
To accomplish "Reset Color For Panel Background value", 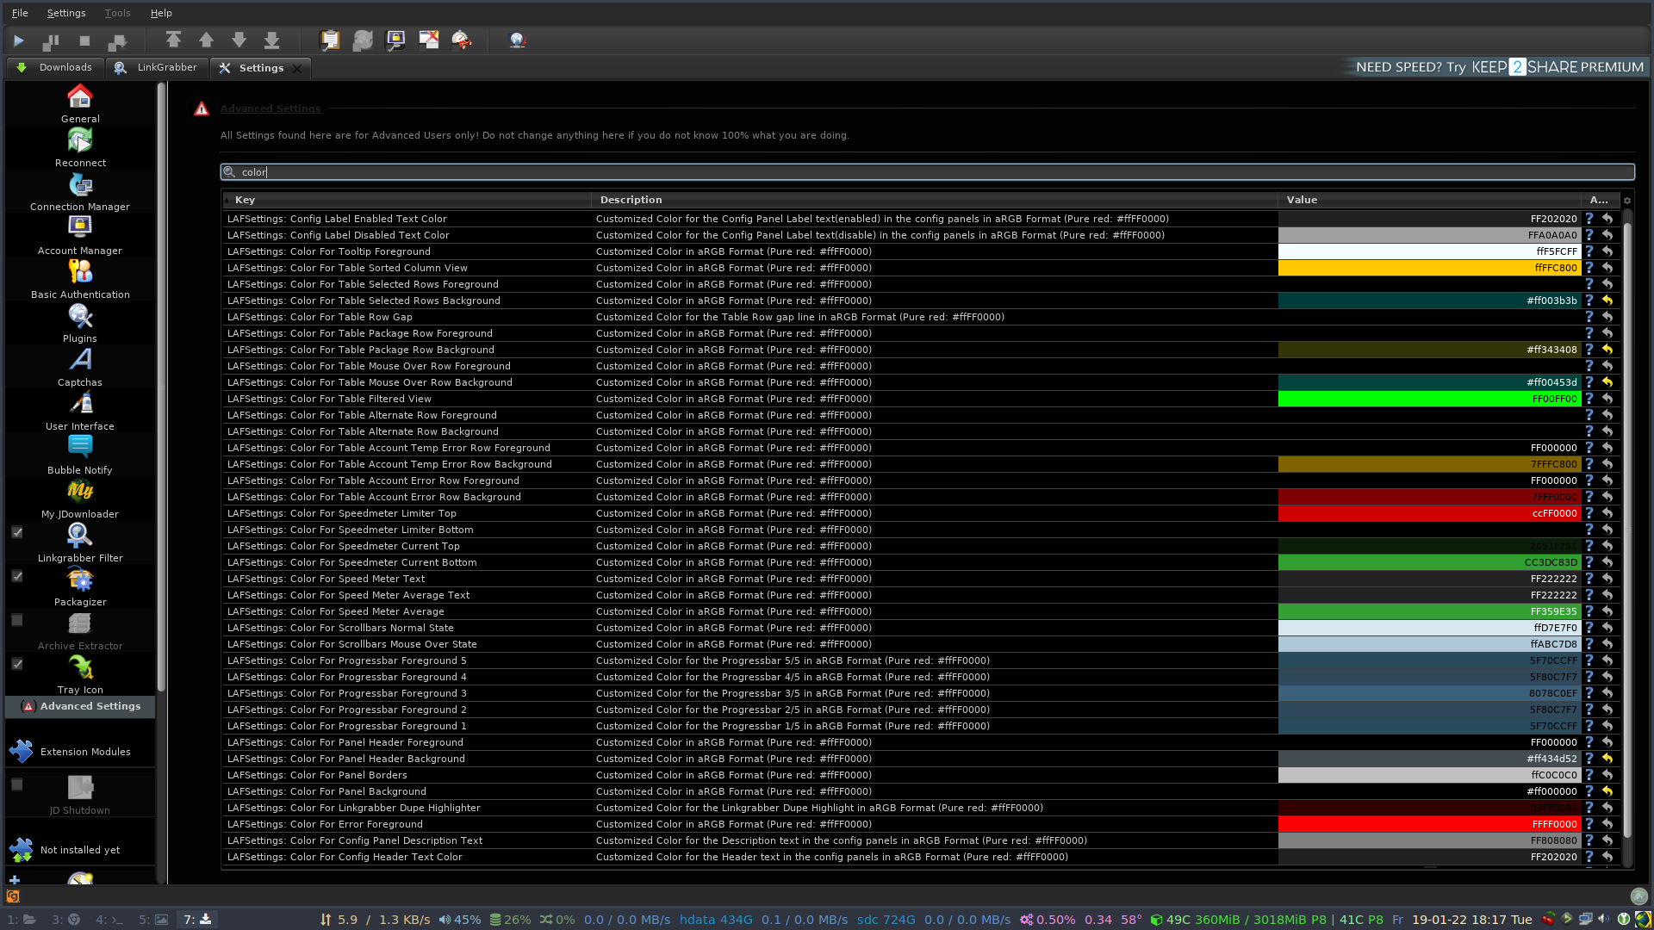I will click(1607, 791).
